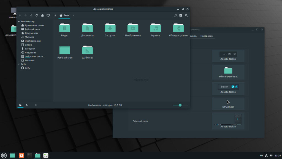Open the search tool in file manager

click(186, 15)
